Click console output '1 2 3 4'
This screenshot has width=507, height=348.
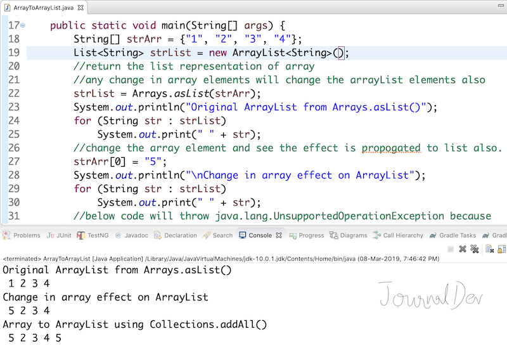click(29, 283)
